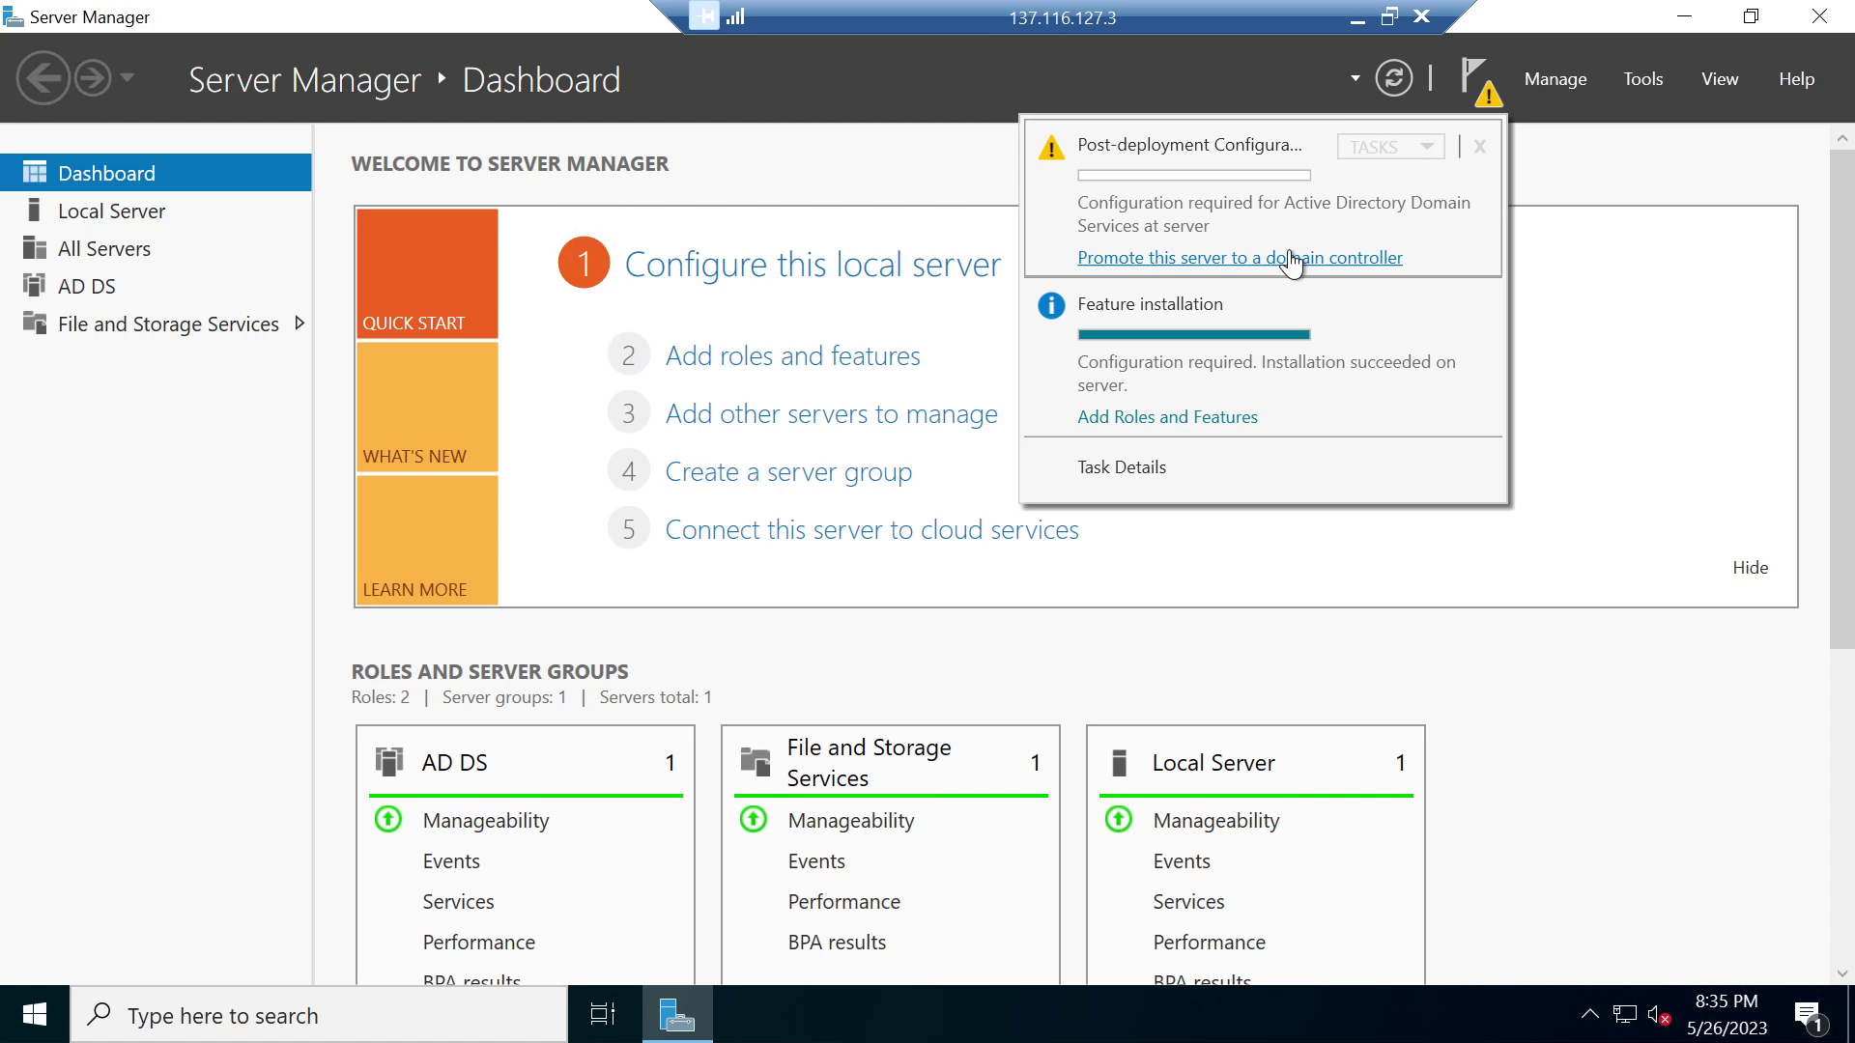Click the forward navigation arrow
Viewport: 1855px width, 1043px height.
tap(93, 78)
